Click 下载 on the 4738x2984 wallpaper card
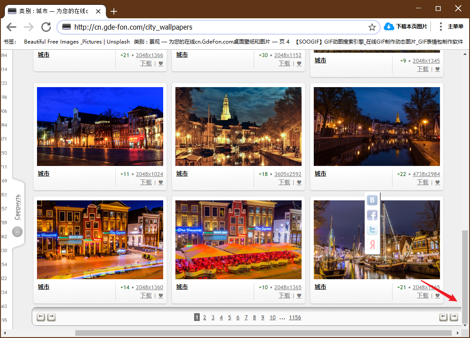This screenshot has width=470, height=338. [x=423, y=183]
